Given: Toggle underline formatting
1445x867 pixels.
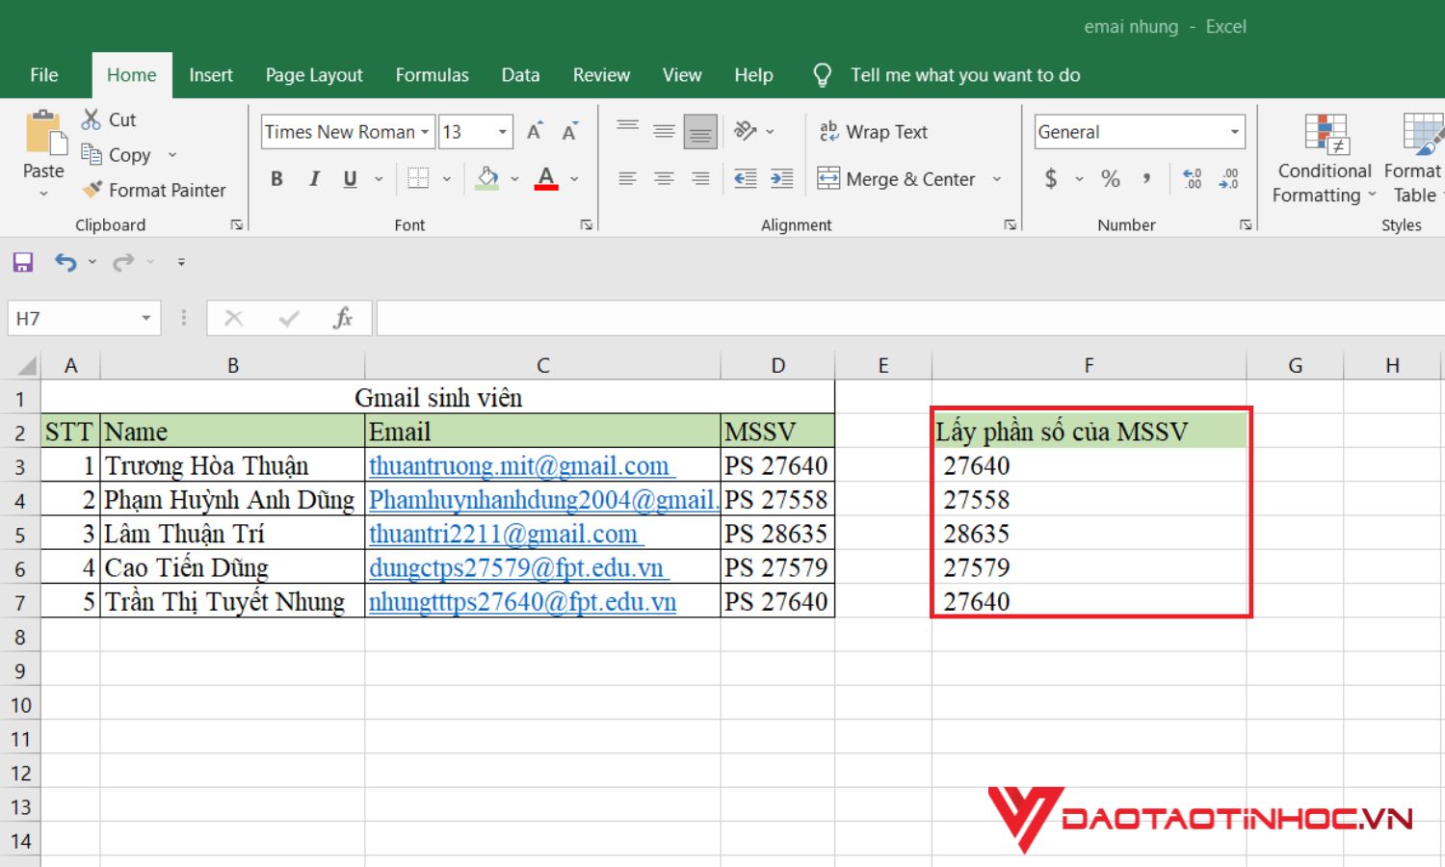Looking at the screenshot, I should click(x=349, y=178).
